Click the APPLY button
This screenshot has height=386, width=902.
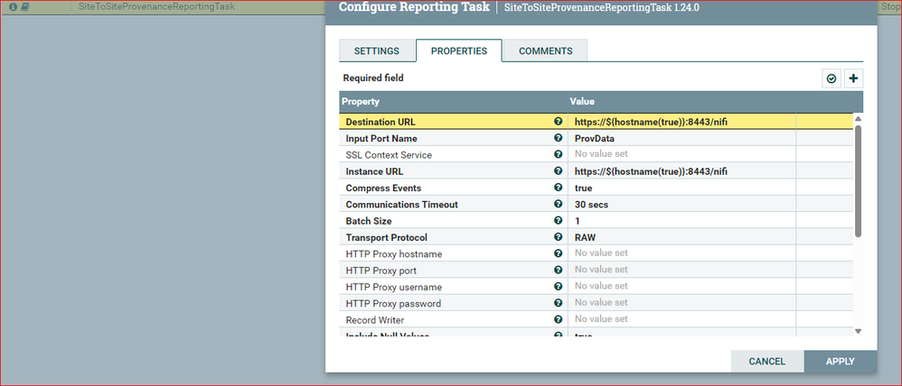click(841, 362)
